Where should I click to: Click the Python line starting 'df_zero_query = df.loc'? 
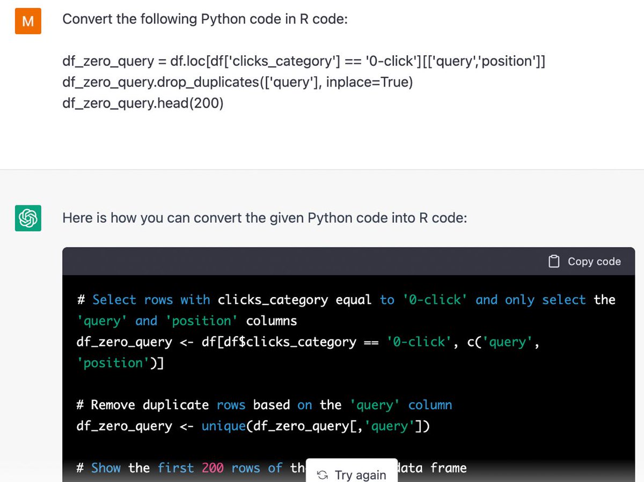point(304,61)
